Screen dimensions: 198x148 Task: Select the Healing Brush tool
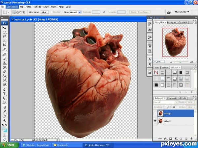tap(4, 55)
